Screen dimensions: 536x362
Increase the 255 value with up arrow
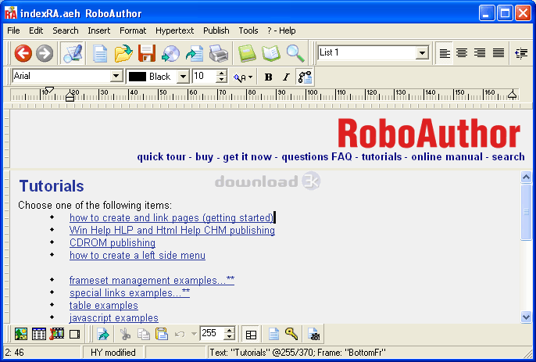coord(230,330)
